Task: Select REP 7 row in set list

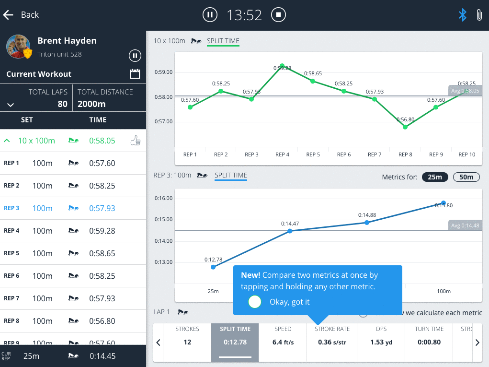Action: (73, 298)
